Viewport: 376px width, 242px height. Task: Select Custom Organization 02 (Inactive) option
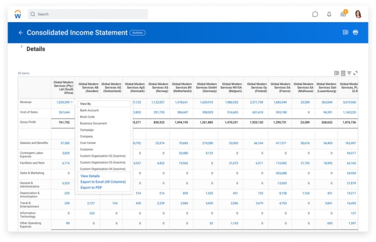(x=103, y=156)
